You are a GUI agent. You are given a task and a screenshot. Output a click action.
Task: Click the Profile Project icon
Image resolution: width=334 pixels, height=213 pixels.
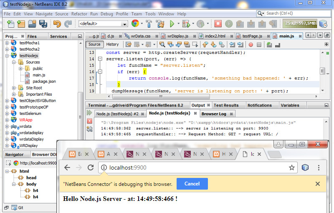point(200,24)
